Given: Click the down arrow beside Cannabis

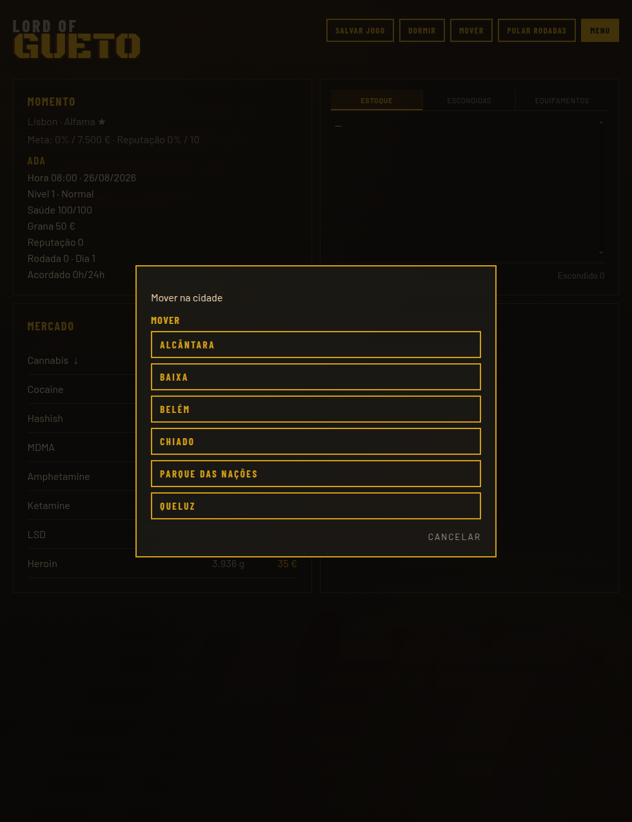Looking at the screenshot, I should point(76,361).
